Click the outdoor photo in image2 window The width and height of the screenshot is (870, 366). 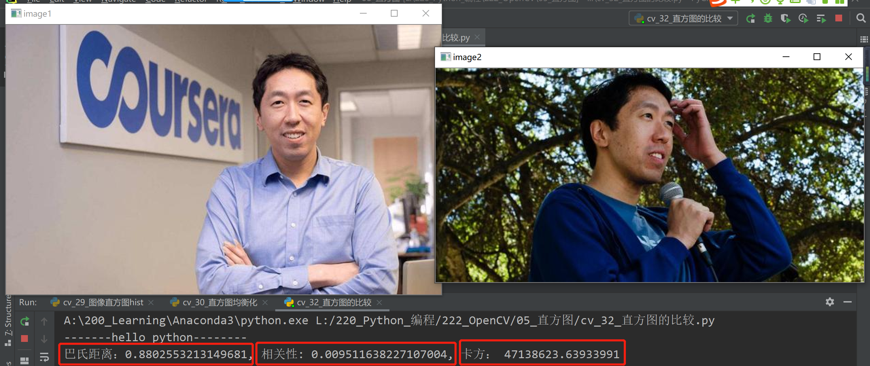(x=649, y=175)
